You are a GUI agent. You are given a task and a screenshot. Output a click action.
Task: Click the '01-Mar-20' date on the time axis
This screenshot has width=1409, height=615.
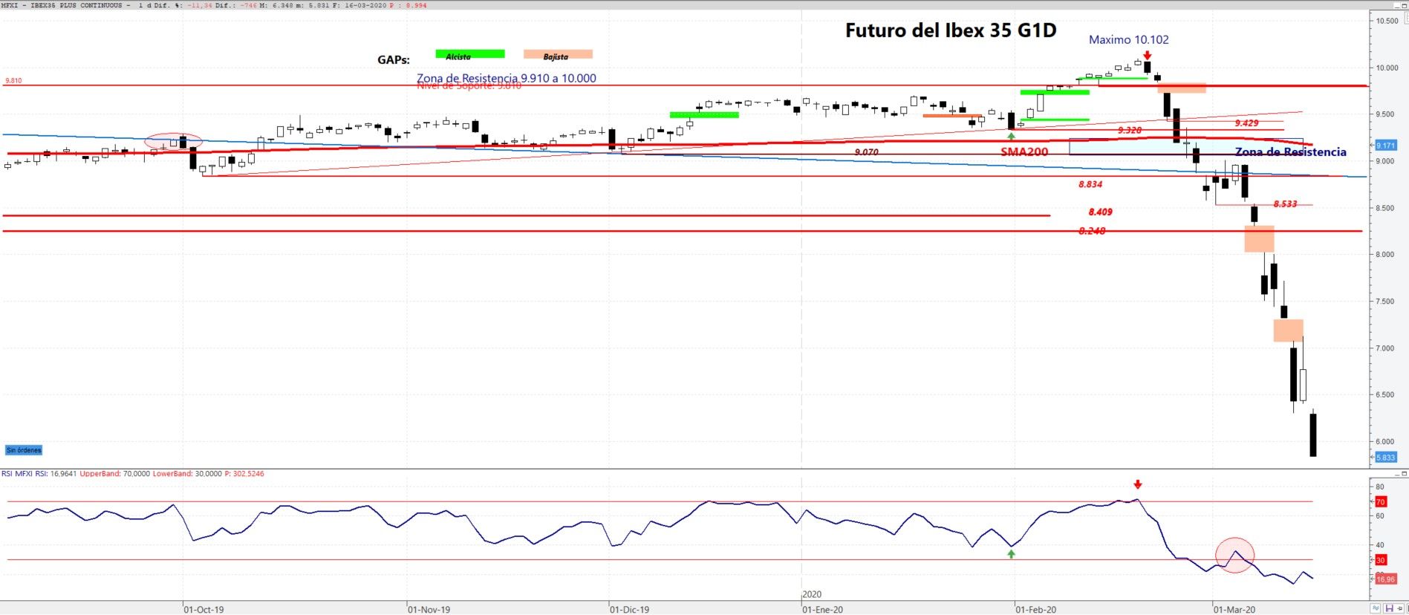[1234, 610]
